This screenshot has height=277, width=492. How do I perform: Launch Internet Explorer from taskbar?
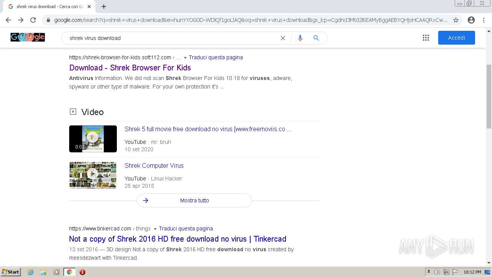[x=31, y=272]
